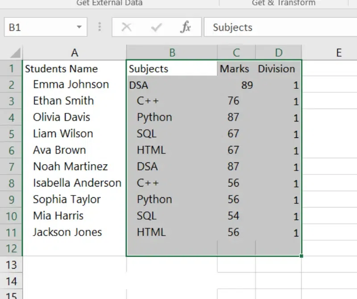This screenshot has height=299, width=357.
Task: Click the Select All corner triangle
Action: tap(16, 53)
